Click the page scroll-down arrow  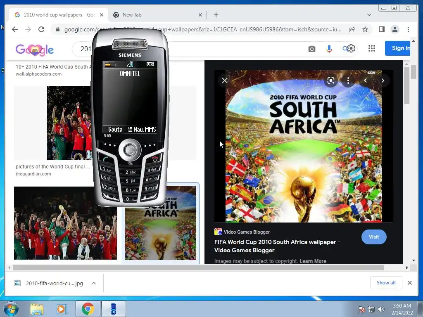[x=414, y=260]
